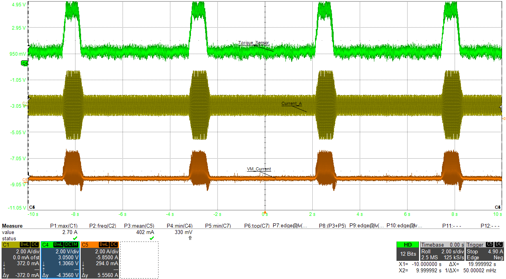Select the Torque_Sensor trace label
The width and height of the screenshot is (506, 279).
[x=253, y=43]
